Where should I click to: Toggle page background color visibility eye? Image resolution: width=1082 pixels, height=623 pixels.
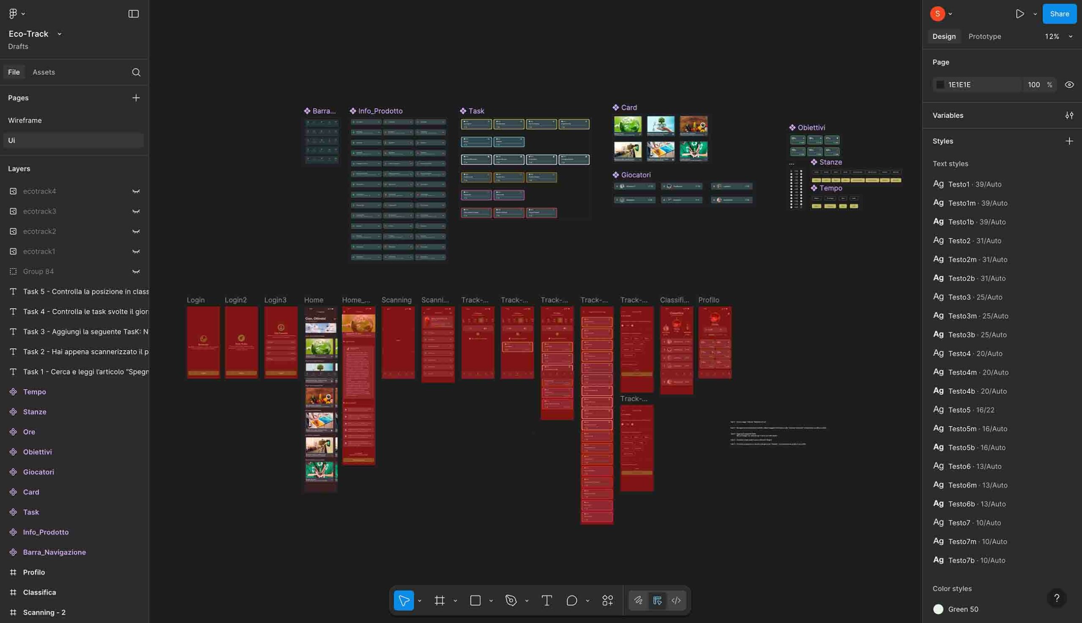pyautogui.click(x=1069, y=85)
